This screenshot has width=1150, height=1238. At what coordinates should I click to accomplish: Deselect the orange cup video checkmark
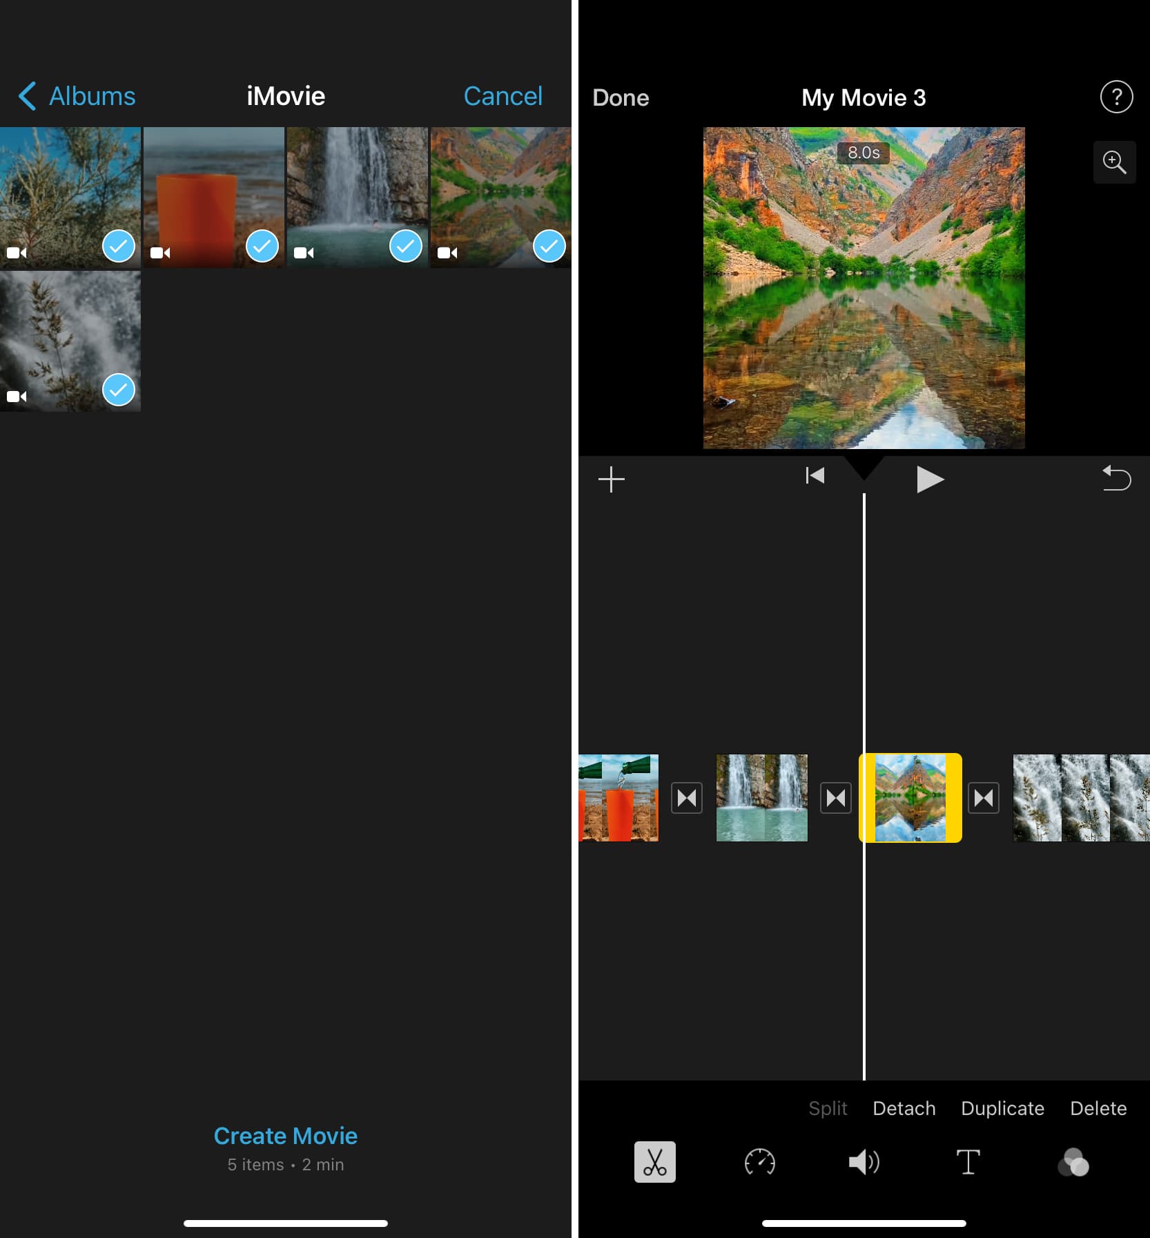pos(262,246)
